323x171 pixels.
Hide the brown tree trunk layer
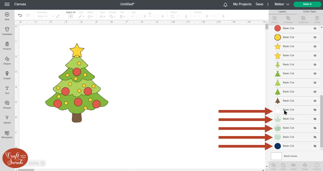(x=315, y=101)
